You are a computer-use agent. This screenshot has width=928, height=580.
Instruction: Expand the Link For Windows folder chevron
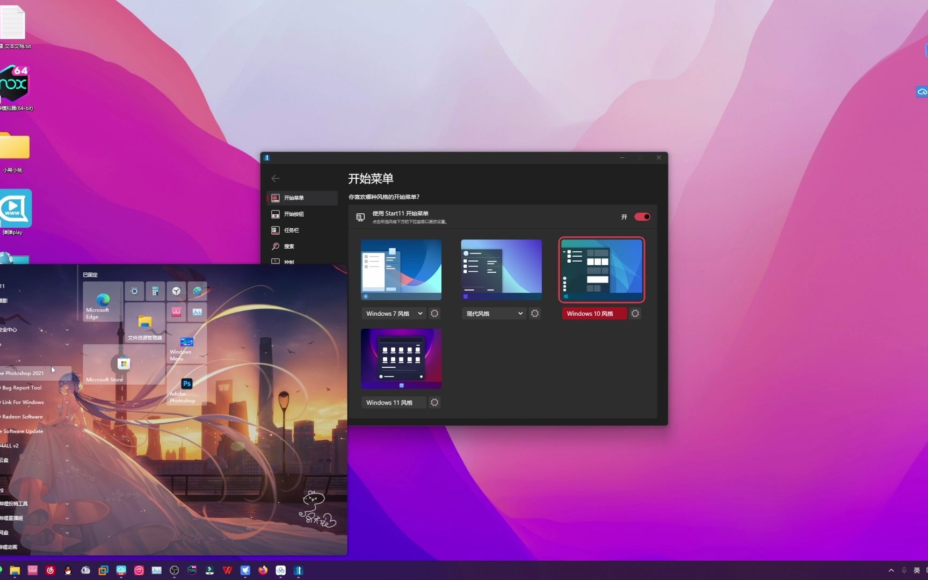(x=67, y=402)
